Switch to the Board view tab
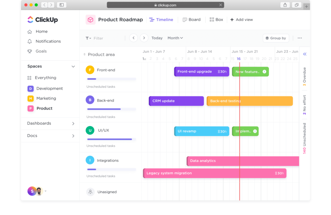331x215 pixels. 191,20
